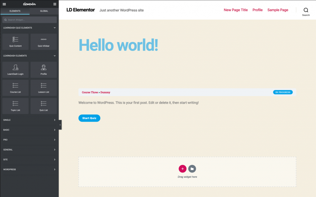This screenshot has width=316, height=197.
Task: Hide the Elementor side panel
Action: tap(60, 125)
